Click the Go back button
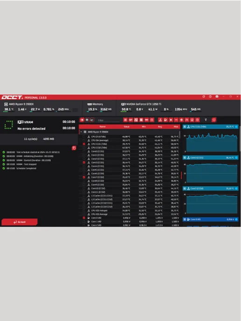Screen dimensions: 241x321 [20, 222]
